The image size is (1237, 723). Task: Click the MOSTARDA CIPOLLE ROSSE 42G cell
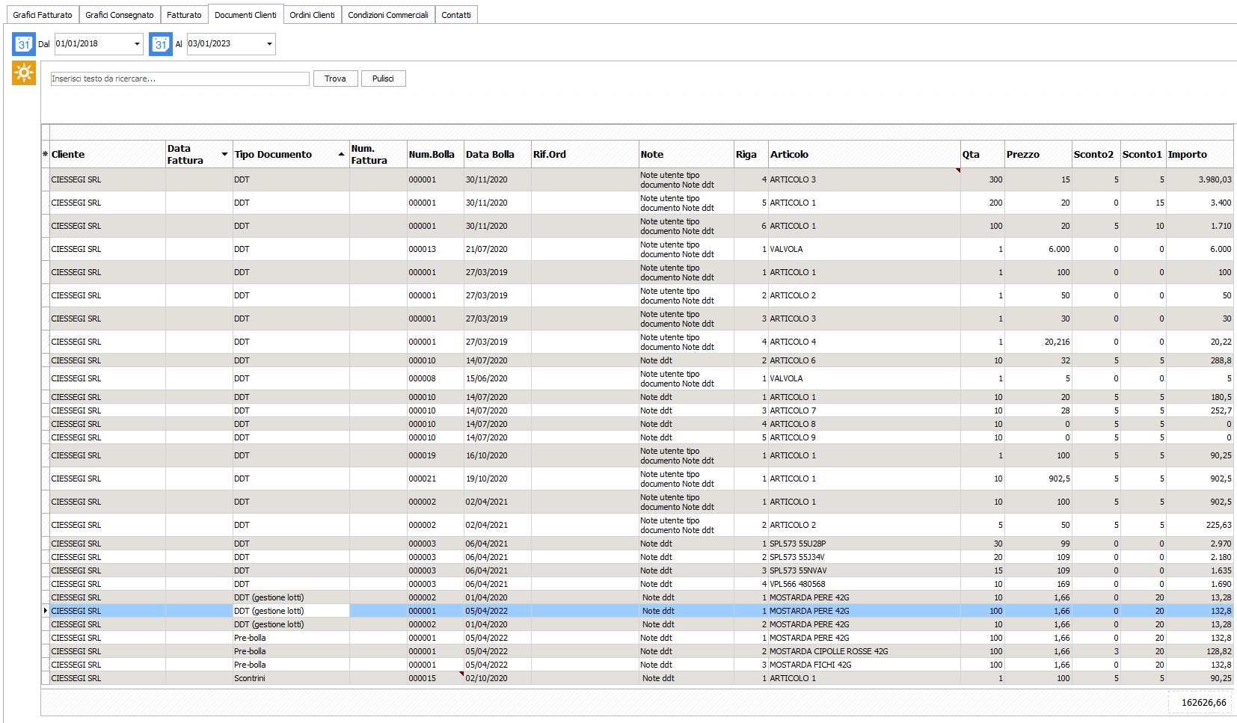pyautogui.click(x=865, y=651)
